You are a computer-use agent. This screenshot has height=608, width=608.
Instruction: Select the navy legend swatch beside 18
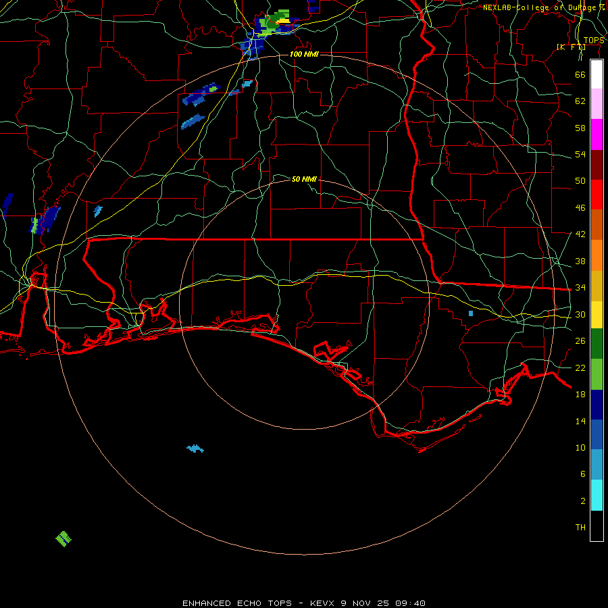(597, 405)
